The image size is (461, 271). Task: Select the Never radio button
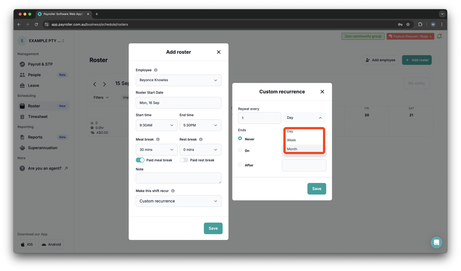coord(240,138)
